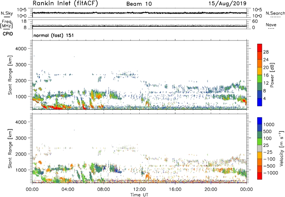
Task: Click the 'Nave' legend label
Action: pyautogui.click(x=271, y=25)
